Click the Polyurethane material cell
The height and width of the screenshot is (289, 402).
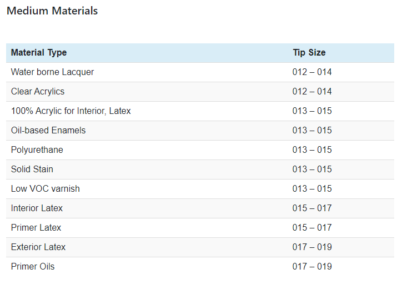(x=37, y=150)
